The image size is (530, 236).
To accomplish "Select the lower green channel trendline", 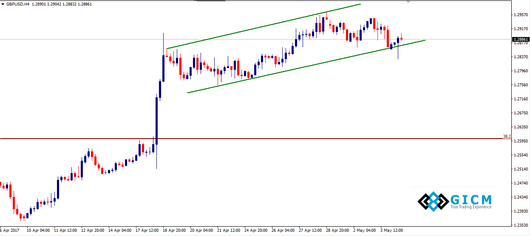I will [306, 66].
